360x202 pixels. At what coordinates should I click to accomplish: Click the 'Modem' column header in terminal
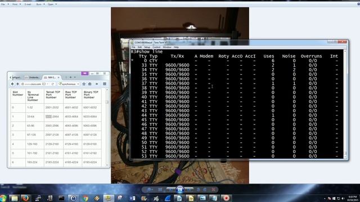(206, 56)
